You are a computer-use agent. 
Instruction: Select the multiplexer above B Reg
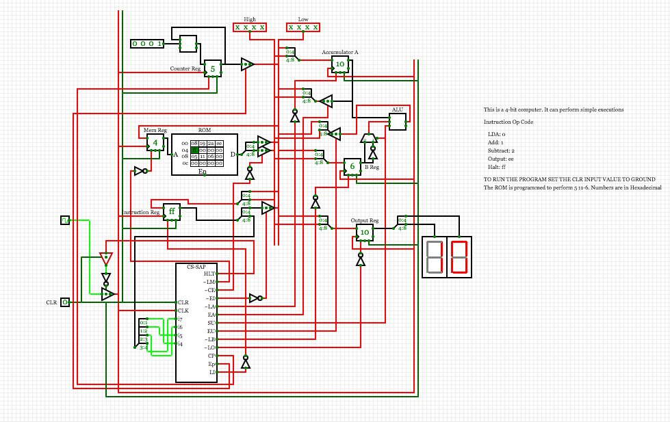369,138
